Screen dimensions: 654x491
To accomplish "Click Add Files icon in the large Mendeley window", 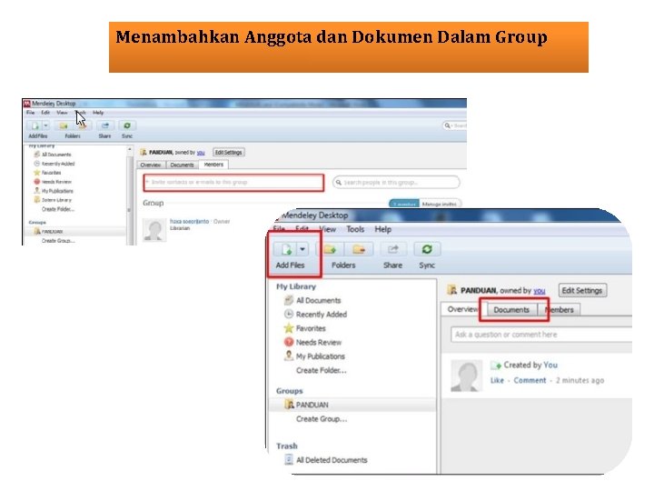I will [286, 250].
